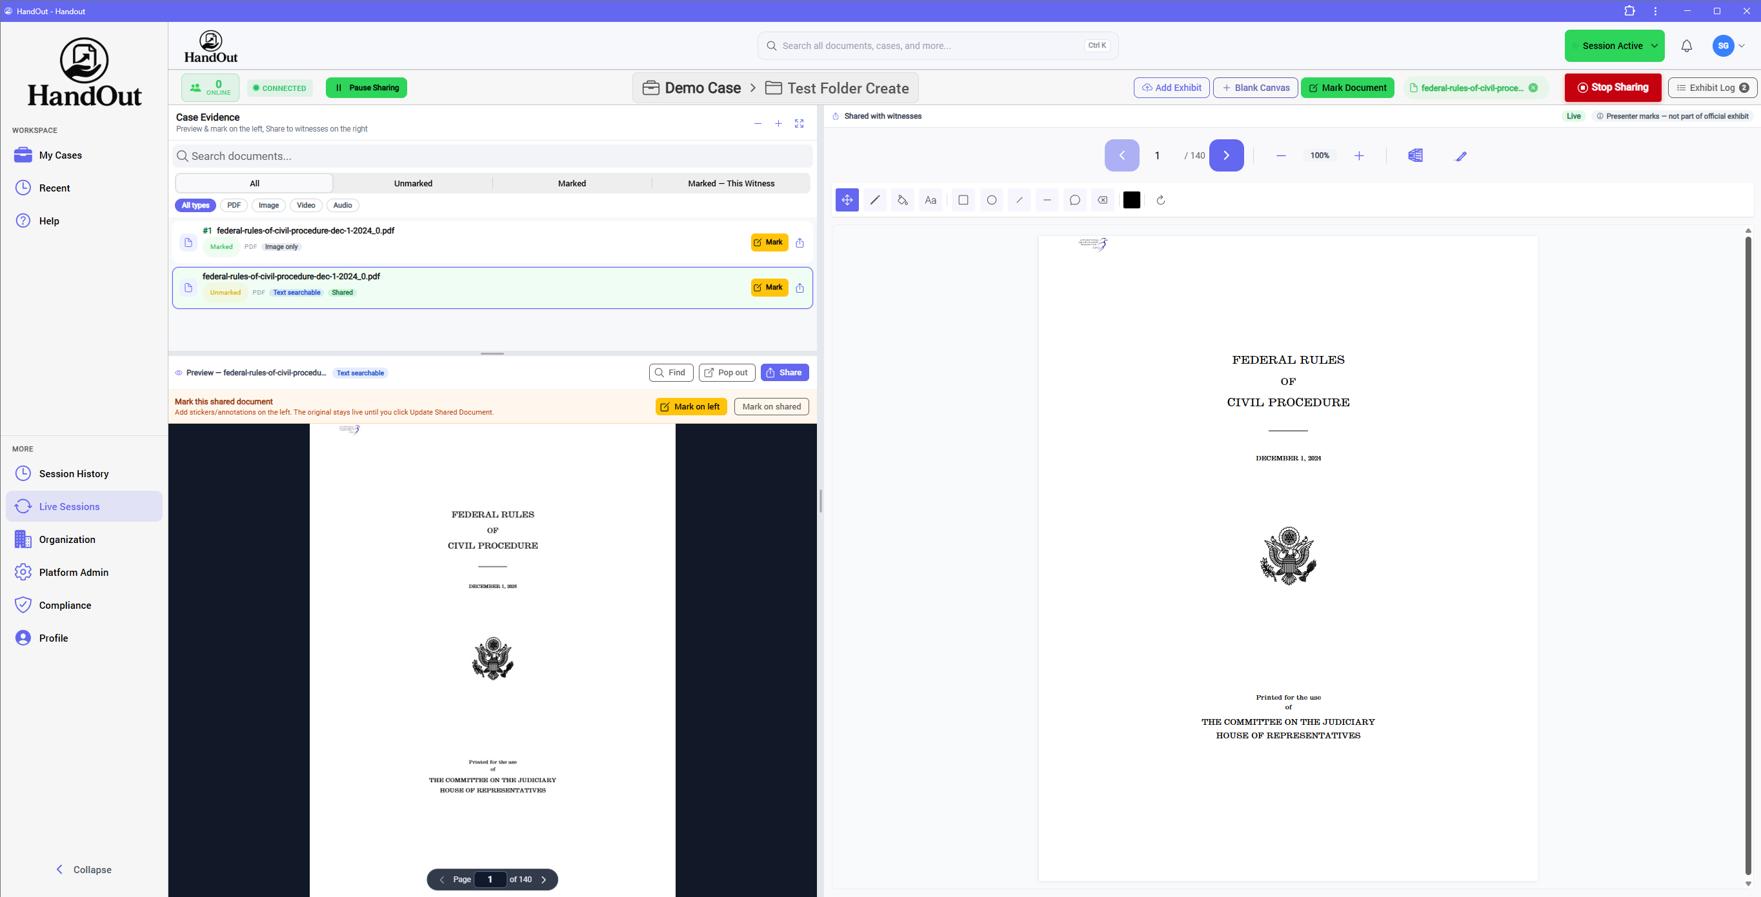Image resolution: width=1761 pixels, height=897 pixels.
Task: Select the Marked — This Witness tab
Action: point(730,183)
